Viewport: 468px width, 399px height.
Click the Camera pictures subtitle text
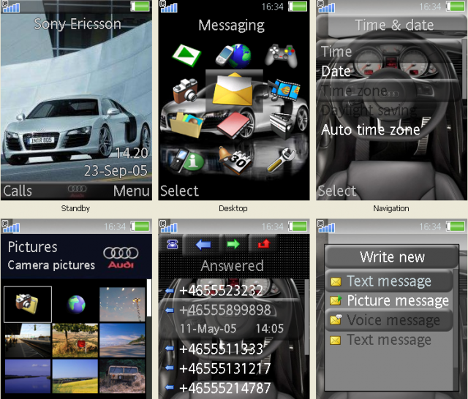click(51, 265)
